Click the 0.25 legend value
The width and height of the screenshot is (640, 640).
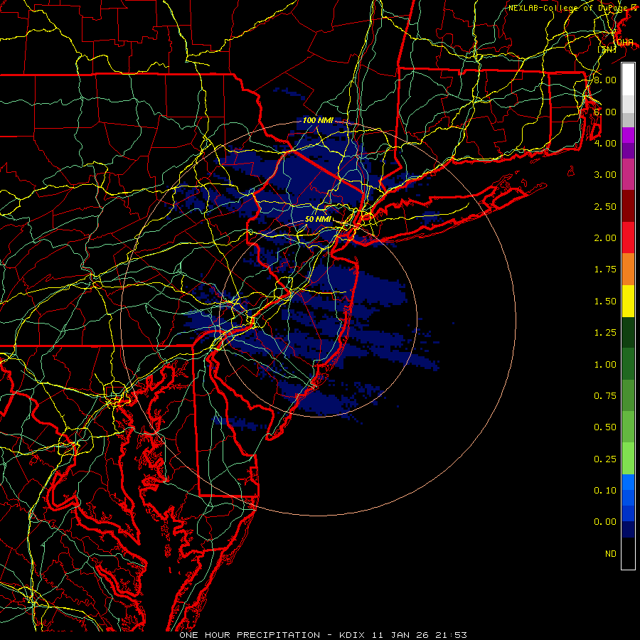tap(605, 459)
